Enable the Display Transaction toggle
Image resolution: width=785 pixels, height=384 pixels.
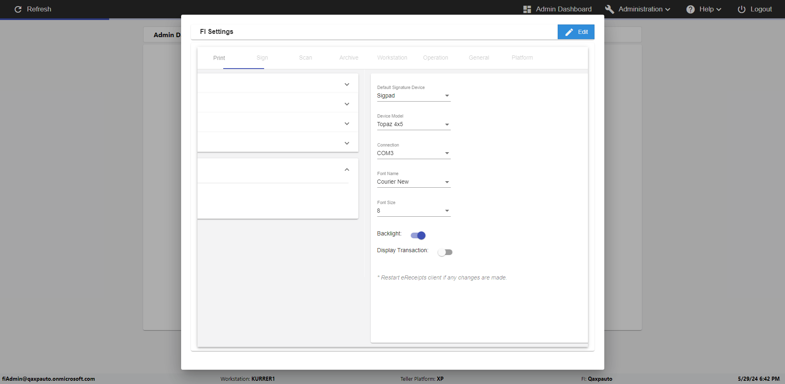click(445, 252)
